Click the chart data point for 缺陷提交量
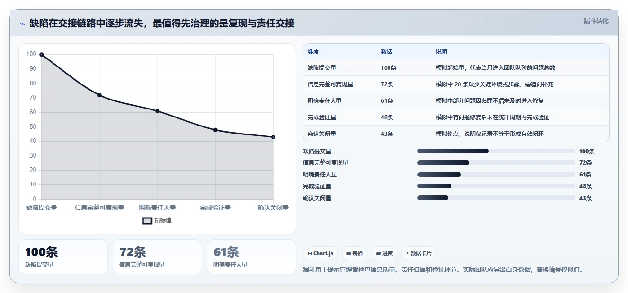Screen dimensions: 628x293 (42, 55)
